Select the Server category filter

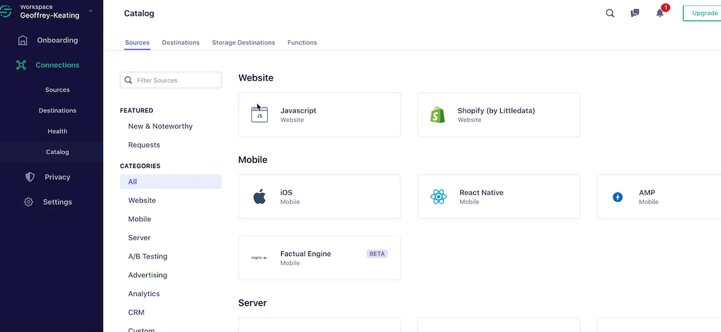tap(139, 238)
